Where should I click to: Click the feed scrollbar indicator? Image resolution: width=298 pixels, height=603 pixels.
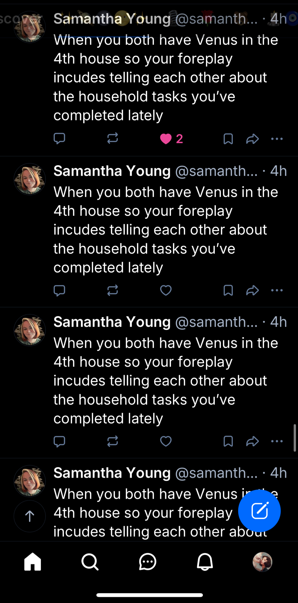295,438
